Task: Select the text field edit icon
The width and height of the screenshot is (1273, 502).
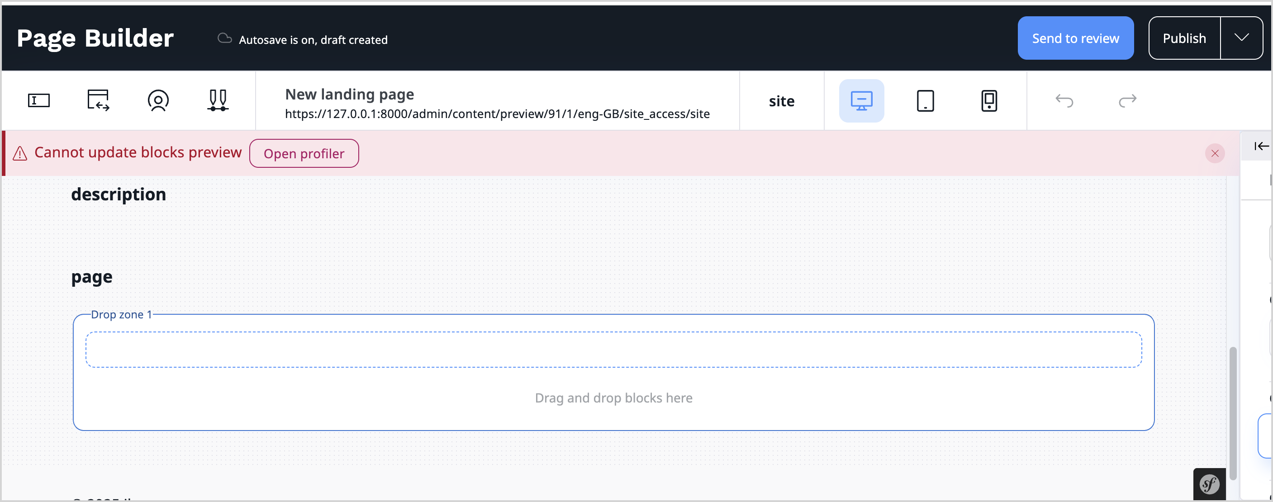Action: point(38,100)
